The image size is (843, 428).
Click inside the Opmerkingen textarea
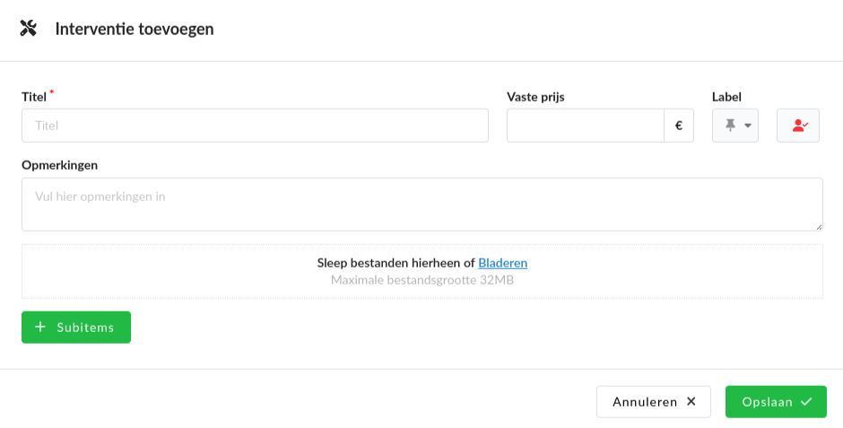(422, 205)
